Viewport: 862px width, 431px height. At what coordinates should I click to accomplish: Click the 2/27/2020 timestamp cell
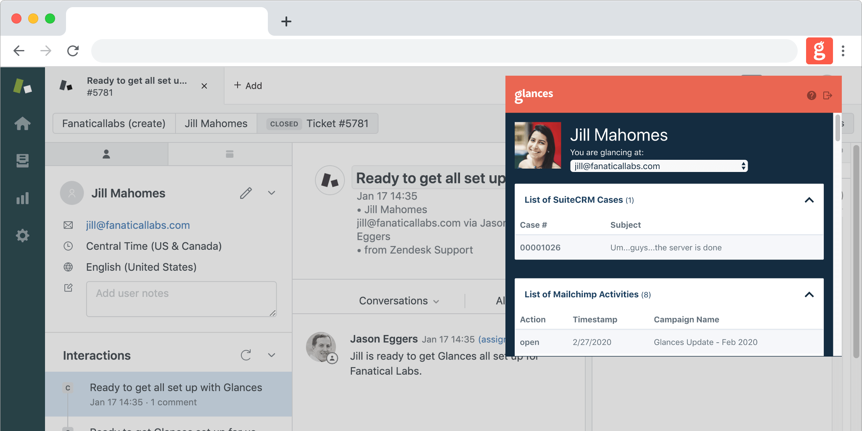[x=592, y=342]
